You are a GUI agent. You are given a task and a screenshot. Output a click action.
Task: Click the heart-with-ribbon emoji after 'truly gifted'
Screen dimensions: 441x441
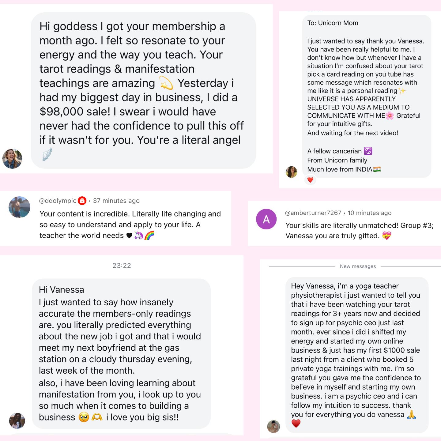click(x=387, y=236)
